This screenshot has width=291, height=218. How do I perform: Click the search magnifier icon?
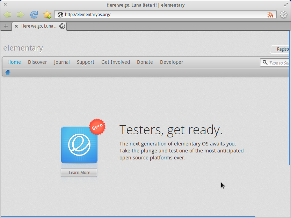click(x=265, y=62)
